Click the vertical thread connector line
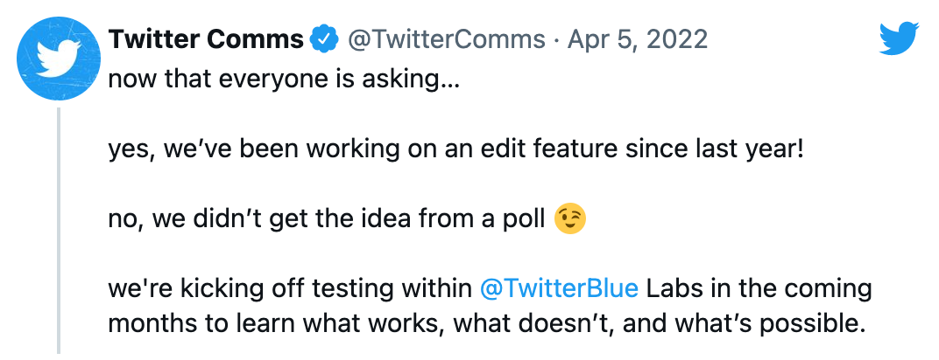 pos(59,231)
